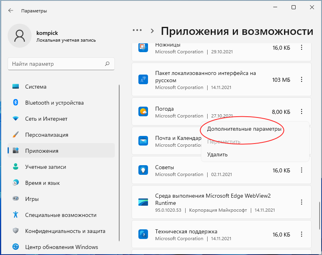
Task: Open Конфиденциальность и защита section
Action: (x=61, y=231)
